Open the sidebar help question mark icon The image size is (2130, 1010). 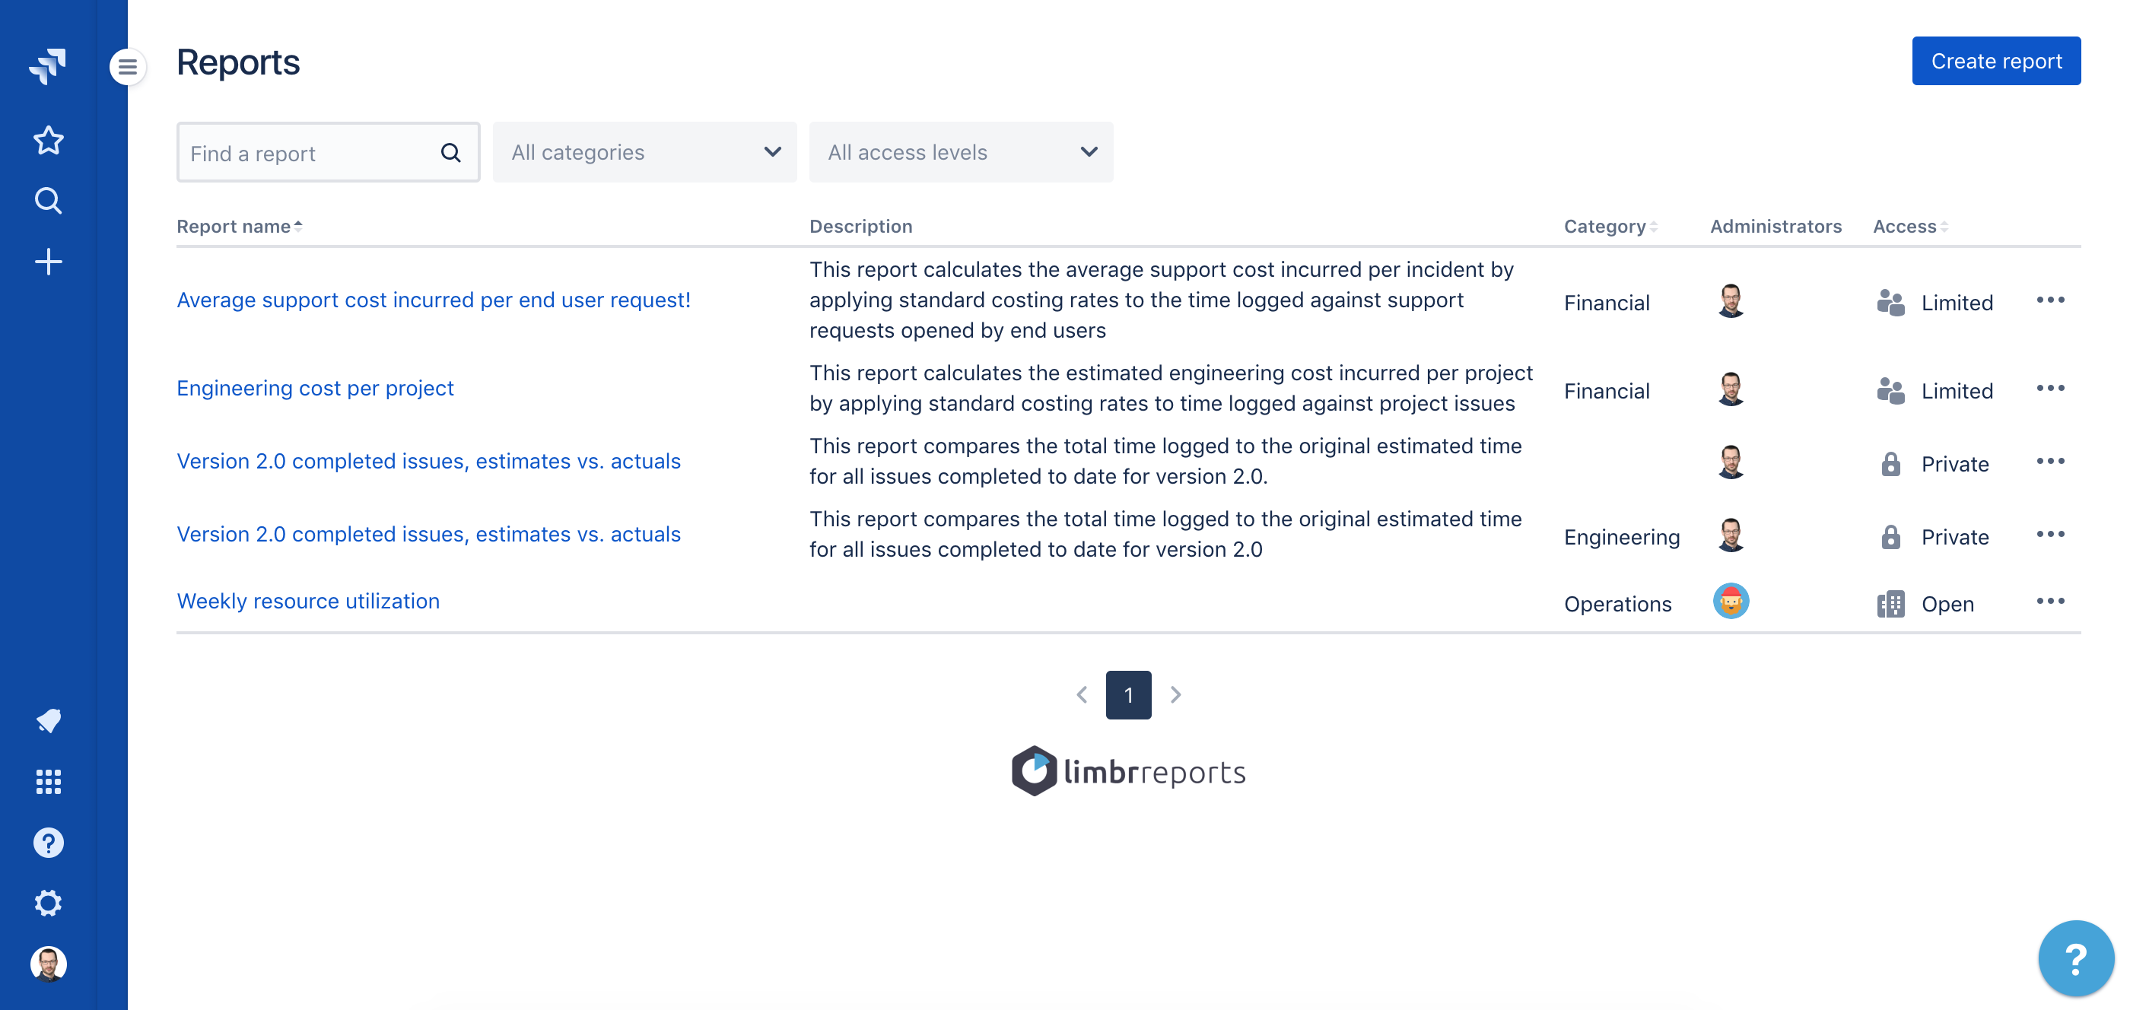pos(48,842)
